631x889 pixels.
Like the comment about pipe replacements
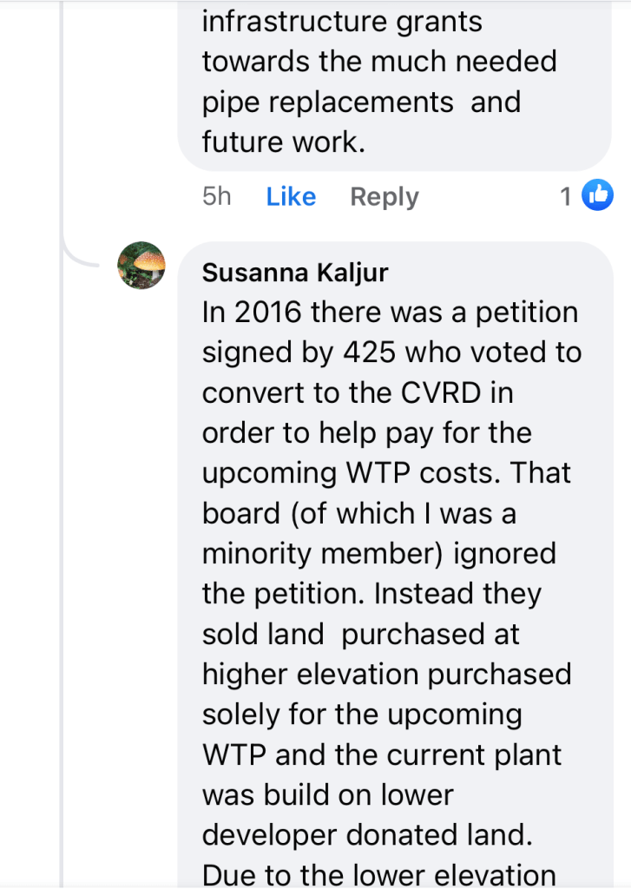point(291,197)
